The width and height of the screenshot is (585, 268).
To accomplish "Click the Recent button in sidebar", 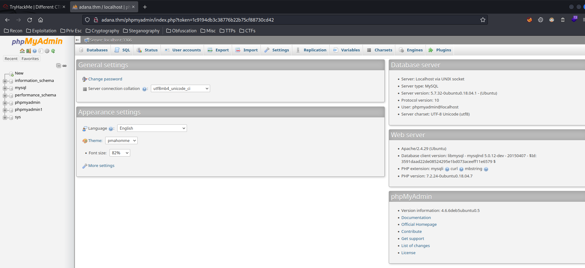I will pyautogui.click(x=11, y=59).
